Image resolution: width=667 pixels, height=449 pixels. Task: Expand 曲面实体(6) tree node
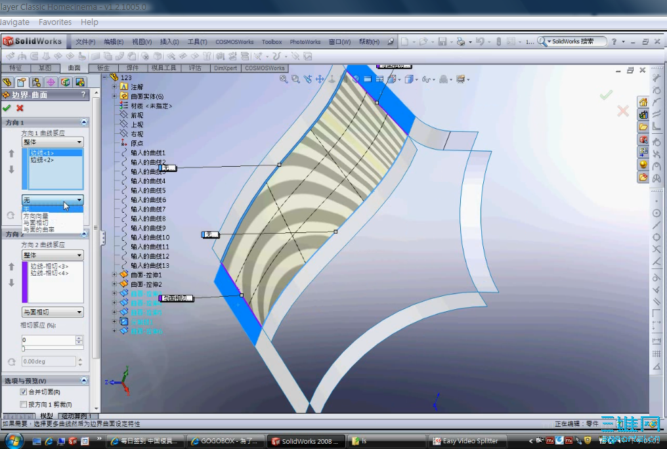(x=114, y=96)
